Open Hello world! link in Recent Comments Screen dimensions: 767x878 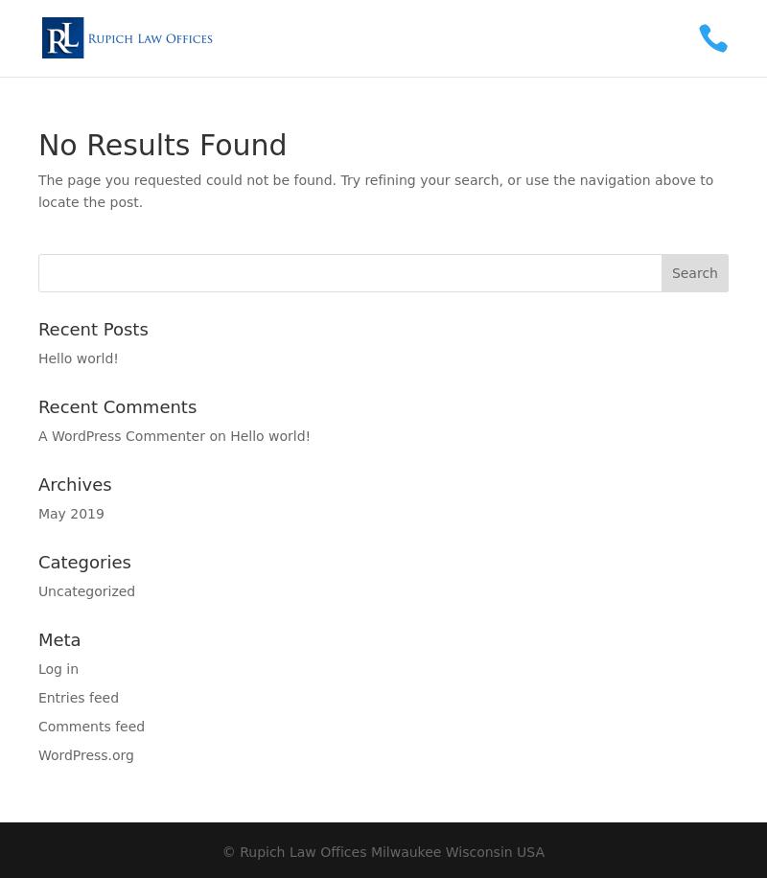[x=270, y=436]
